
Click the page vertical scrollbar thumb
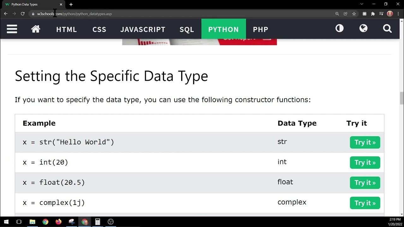pos(402,99)
